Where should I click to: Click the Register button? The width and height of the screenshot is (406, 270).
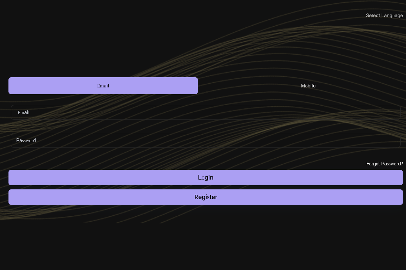point(206,197)
